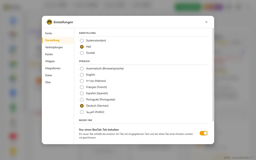Open the Über section
Screen dimensions: 256x160
[x=58, y=82]
